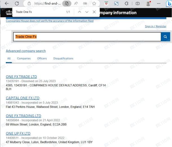Click the company search input field
The width and height of the screenshot is (172, 147).
coord(87,37)
